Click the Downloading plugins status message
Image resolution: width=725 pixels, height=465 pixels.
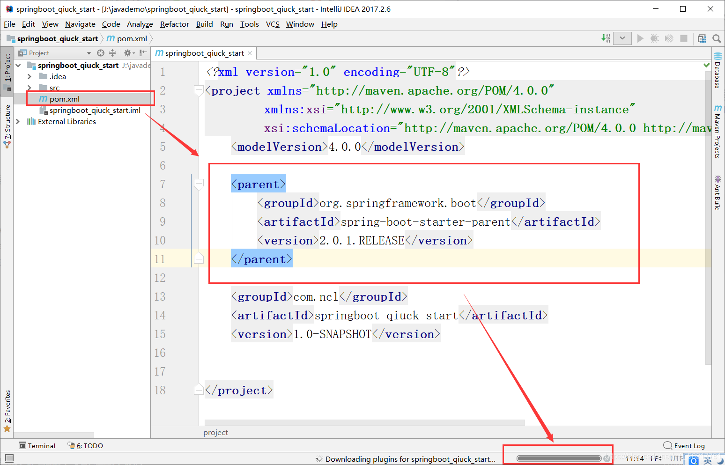(410, 459)
